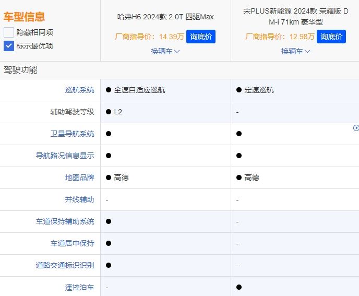Click 询底价 button for 哈弗H6

pyautogui.click(x=201, y=37)
